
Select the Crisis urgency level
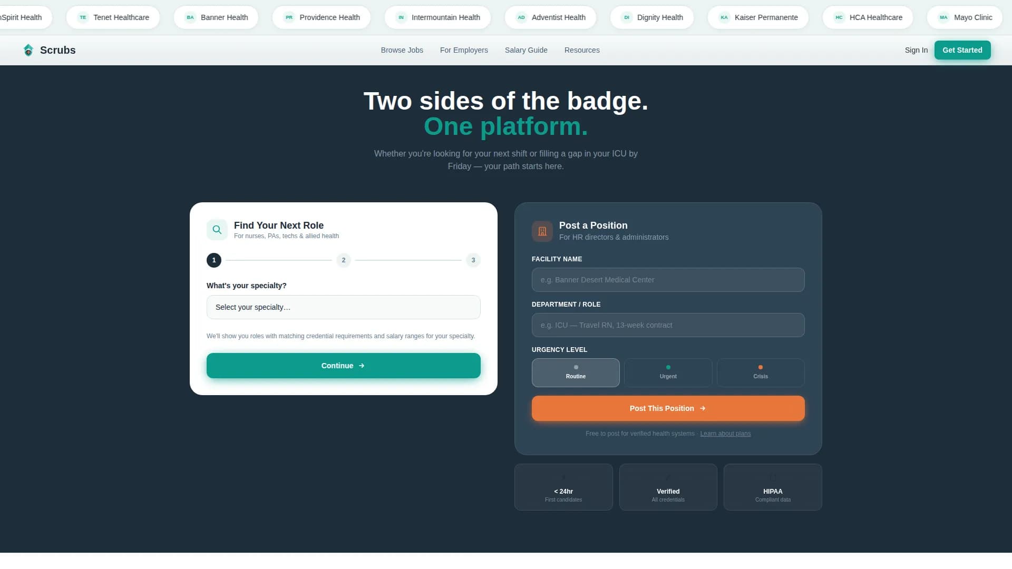760,372
